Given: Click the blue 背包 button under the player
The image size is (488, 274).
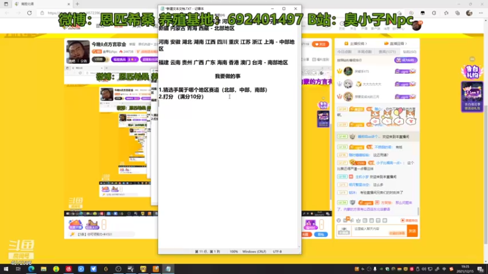Looking at the screenshot, I should pyautogui.click(x=321, y=234).
